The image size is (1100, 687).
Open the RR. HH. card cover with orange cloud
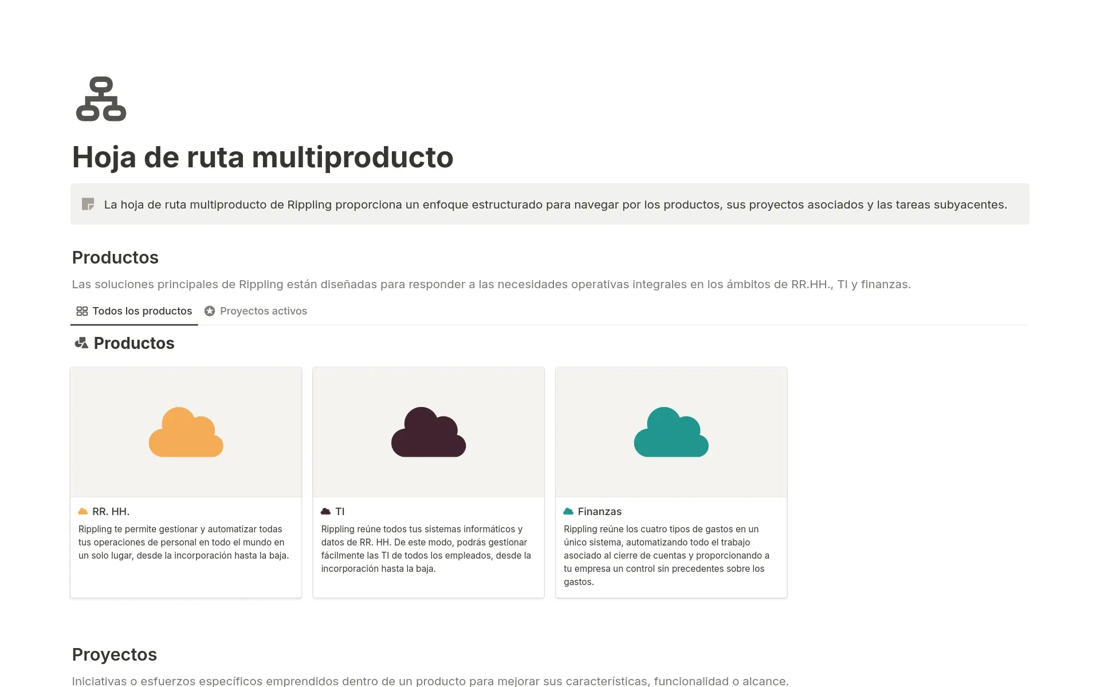point(186,432)
